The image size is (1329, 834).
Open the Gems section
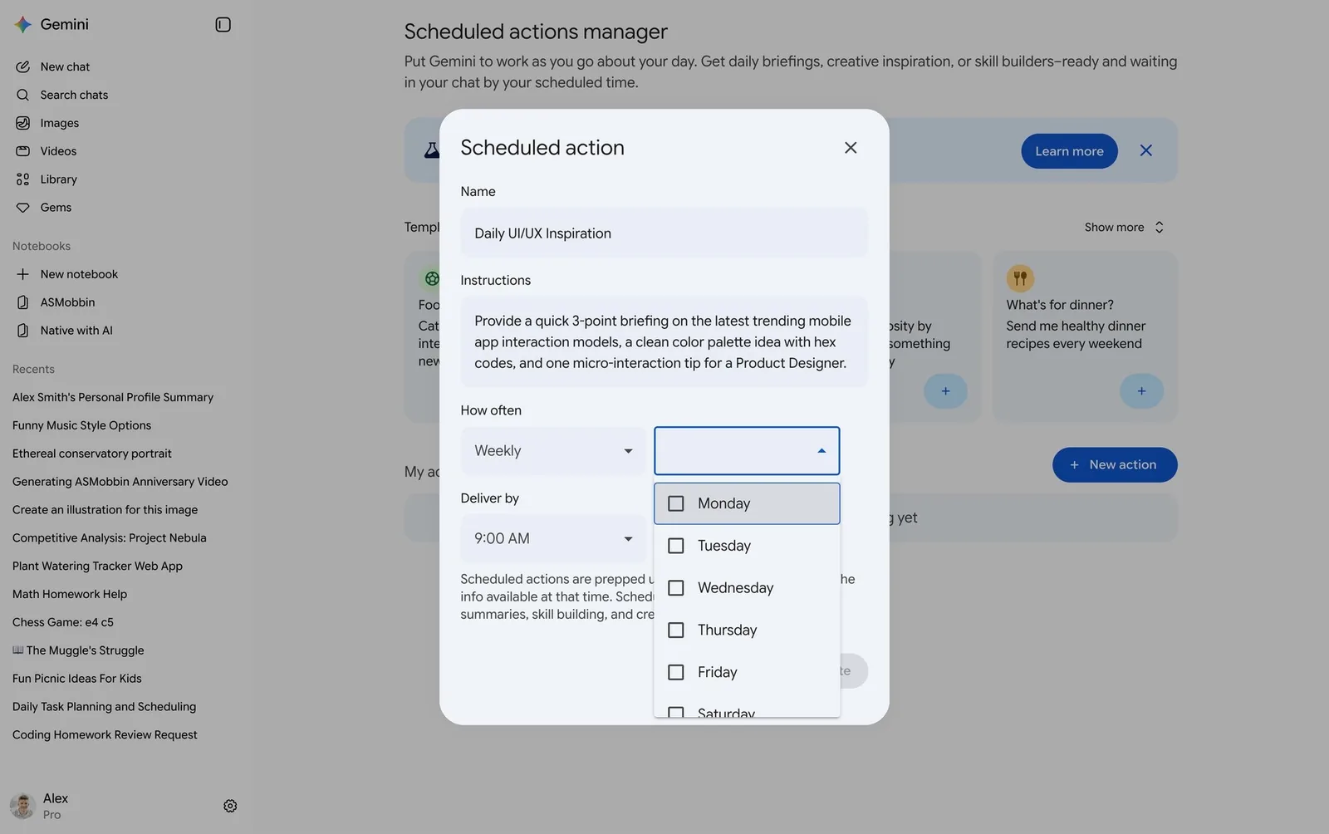click(56, 208)
